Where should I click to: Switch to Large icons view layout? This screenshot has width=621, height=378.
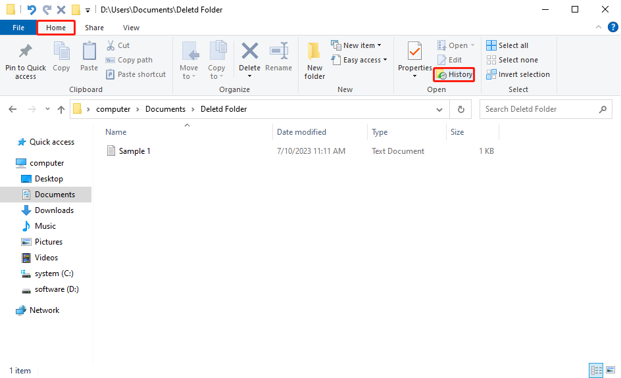click(610, 371)
